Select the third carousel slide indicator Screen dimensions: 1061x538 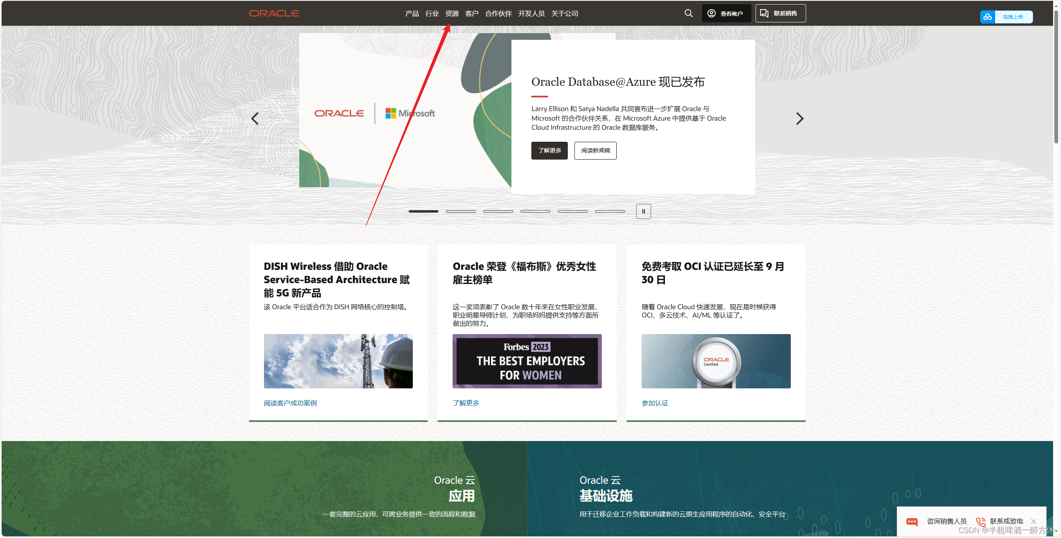coord(498,211)
